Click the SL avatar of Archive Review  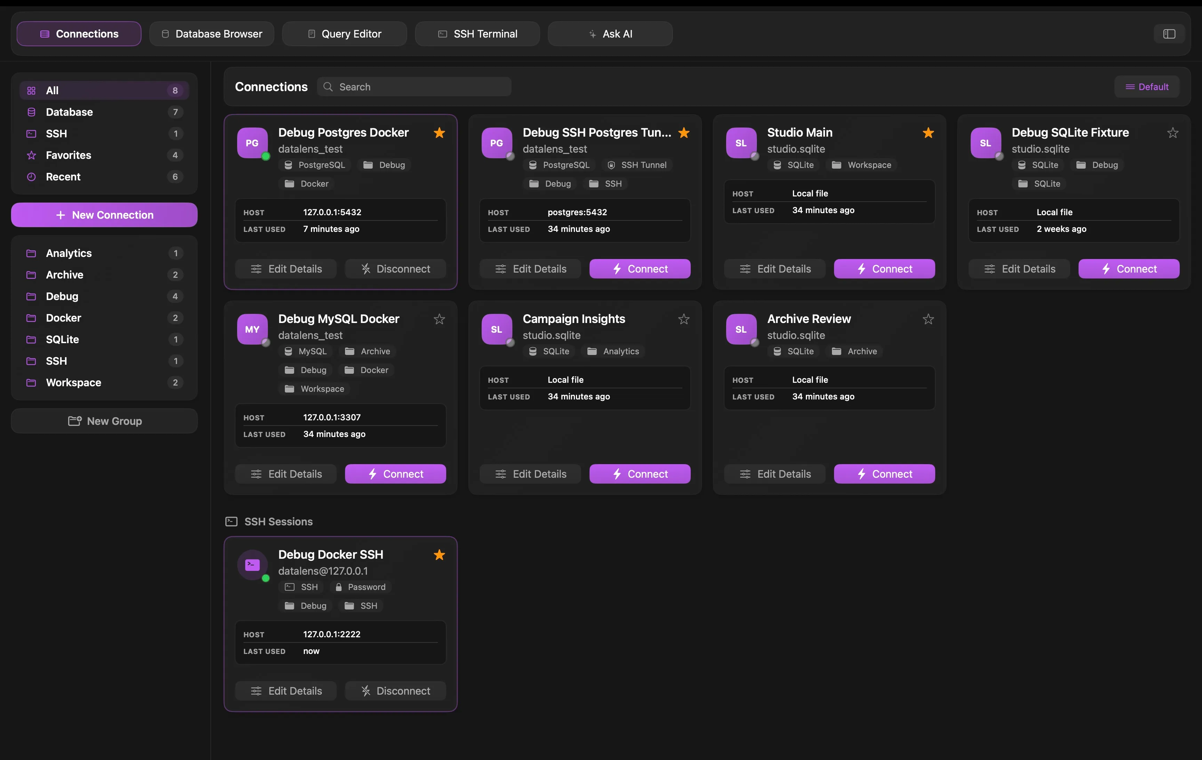tap(741, 329)
